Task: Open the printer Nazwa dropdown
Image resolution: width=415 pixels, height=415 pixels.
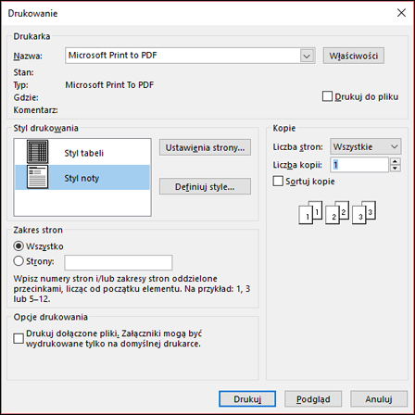Action: point(307,56)
